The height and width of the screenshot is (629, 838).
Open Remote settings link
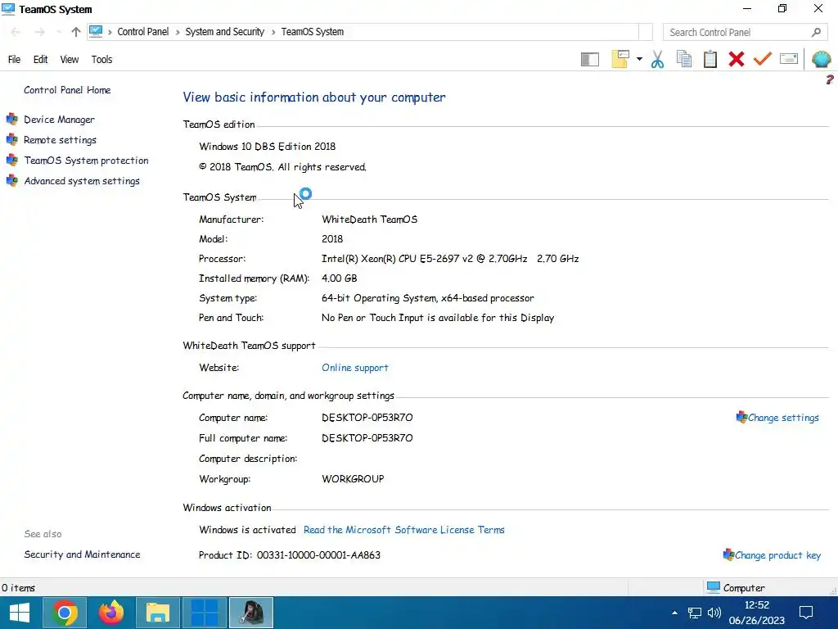(x=61, y=140)
